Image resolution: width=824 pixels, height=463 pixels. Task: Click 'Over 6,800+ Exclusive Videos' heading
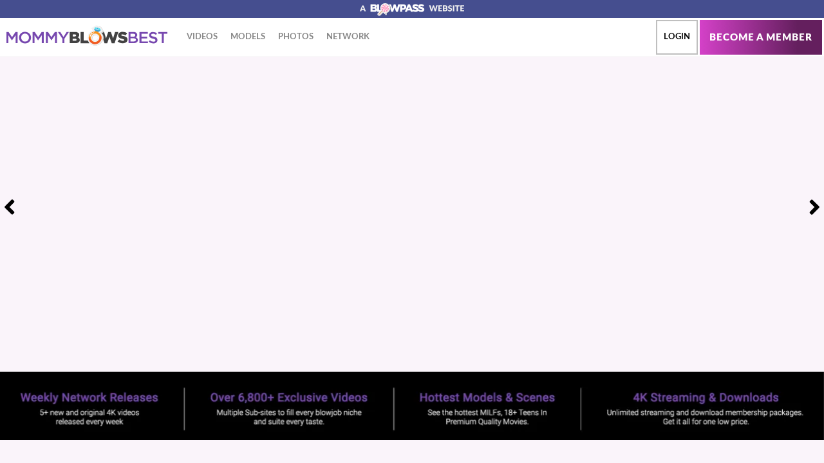(x=289, y=398)
